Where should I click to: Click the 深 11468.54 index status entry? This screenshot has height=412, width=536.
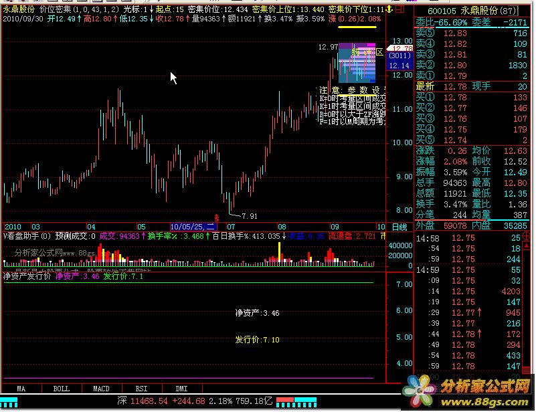click(x=195, y=401)
